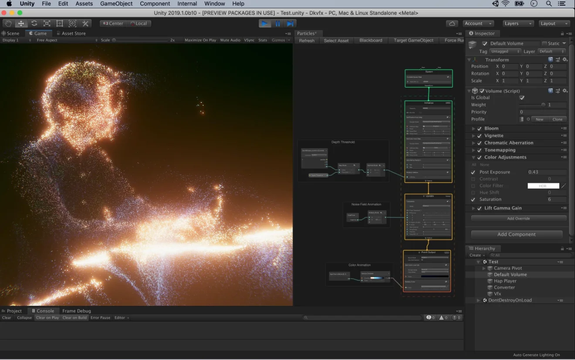The width and height of the screenshot is (575, 360).
Task: Expand the Bloom section
Action: tap(474, 129)
